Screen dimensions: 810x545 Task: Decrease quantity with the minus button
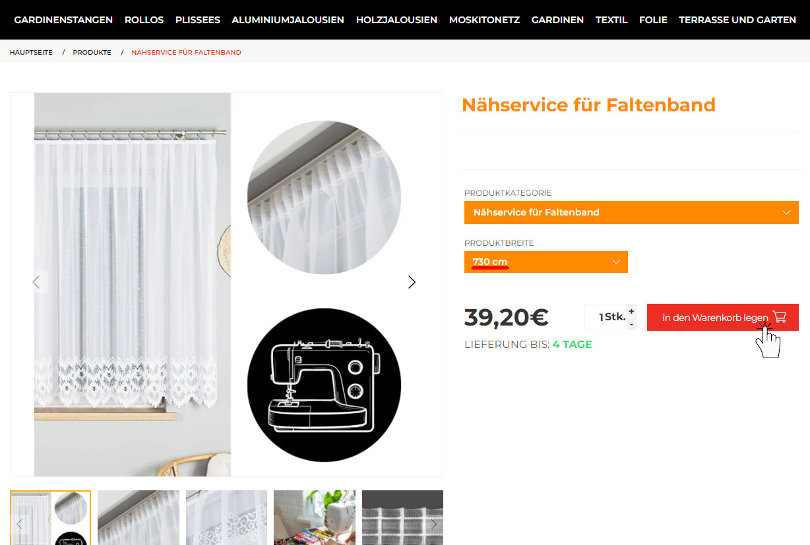631,324
